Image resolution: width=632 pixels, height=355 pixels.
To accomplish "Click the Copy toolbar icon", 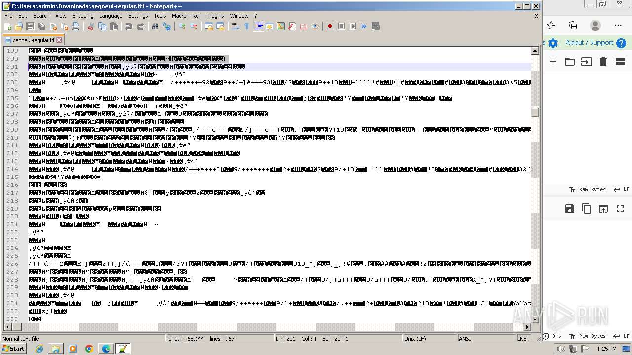I will pos(102,26).
